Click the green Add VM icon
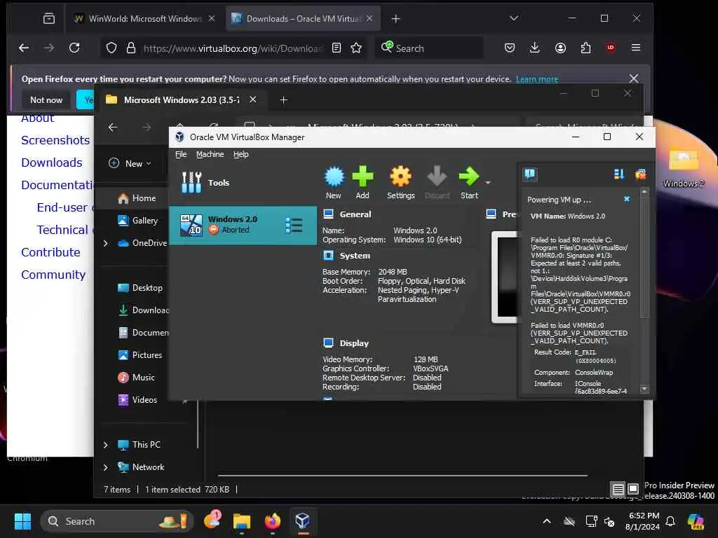718x538 pixels. coord(363,183)
